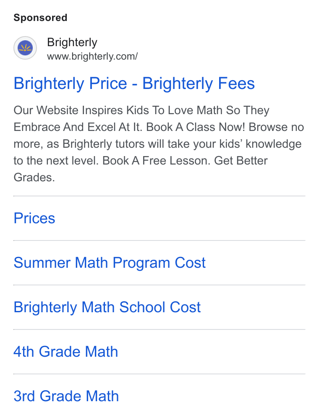
Task: Click the Sponsored label
Action: click(x=41, y=18)
